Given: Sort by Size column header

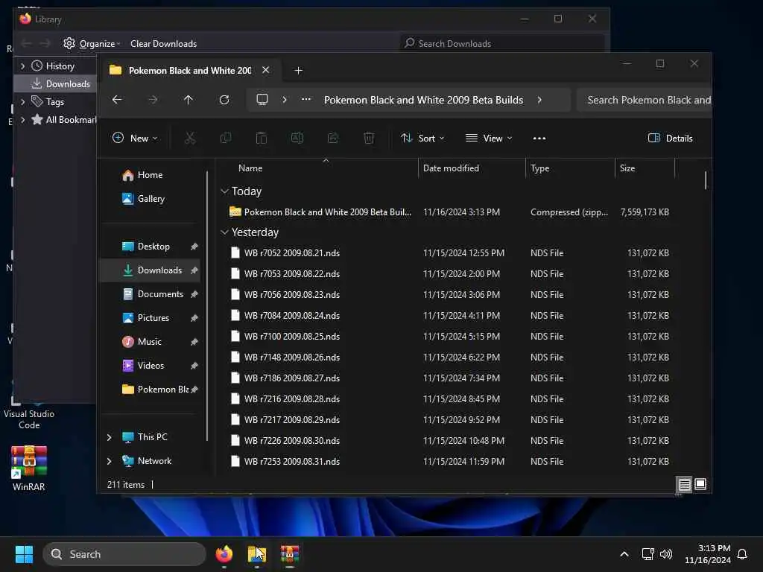Looking at the screenshot, I should pyautogui.click(x=627, y=168).
